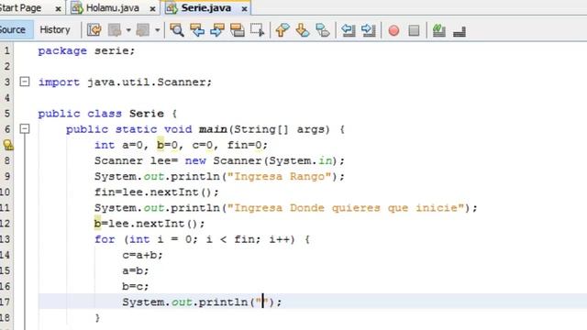Click the 'b=c;' statement
The image size is (587, 330).
(136, 286)
